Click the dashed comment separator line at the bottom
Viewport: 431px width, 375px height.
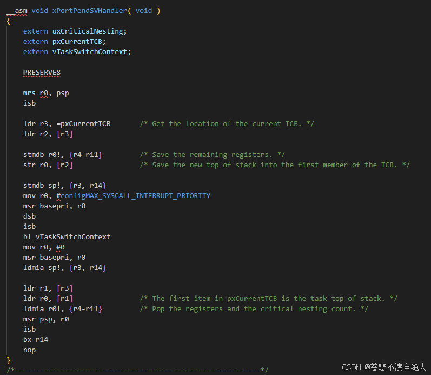pyautogui.click(x=137, y=370)
